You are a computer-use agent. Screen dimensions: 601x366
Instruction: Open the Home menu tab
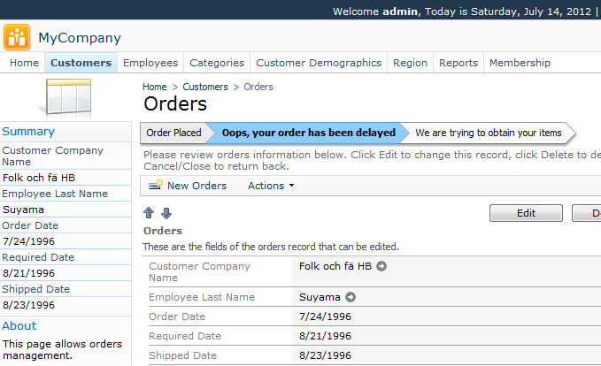tap(24, 63)
